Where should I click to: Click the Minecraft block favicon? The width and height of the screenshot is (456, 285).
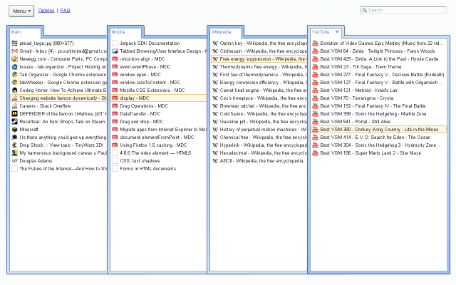click(x=14, y=130)
